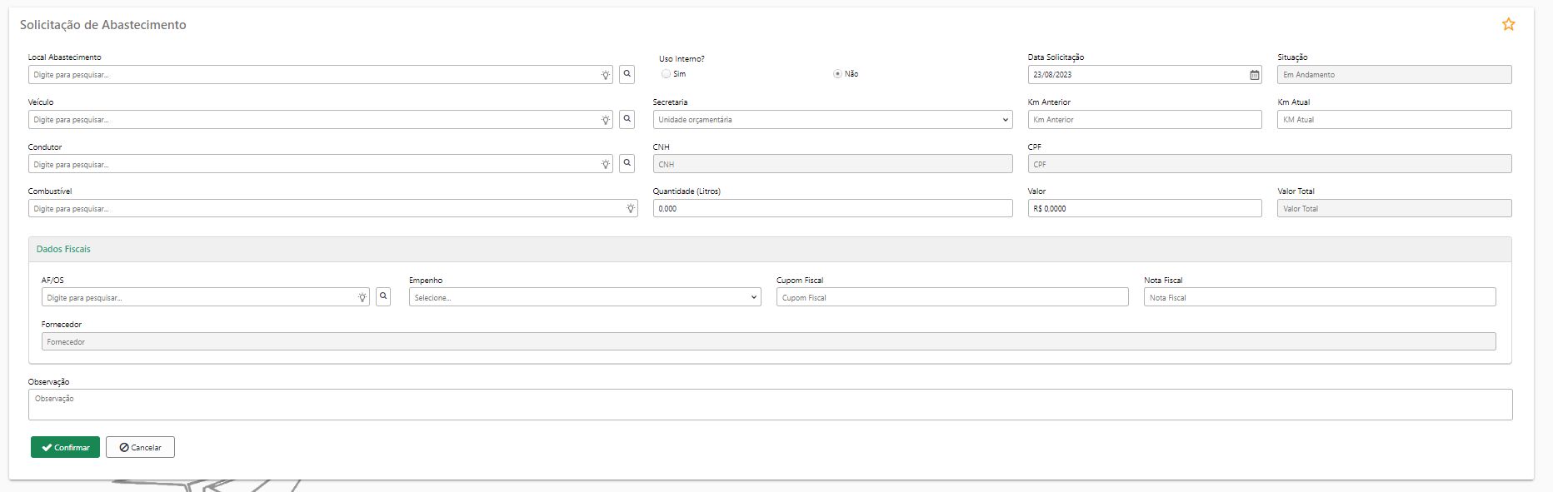Image resolution: width=1553 pixels, height=492 pixels.
Task: Focus the Cupom Fiscal field
Action: pos(952,297)
